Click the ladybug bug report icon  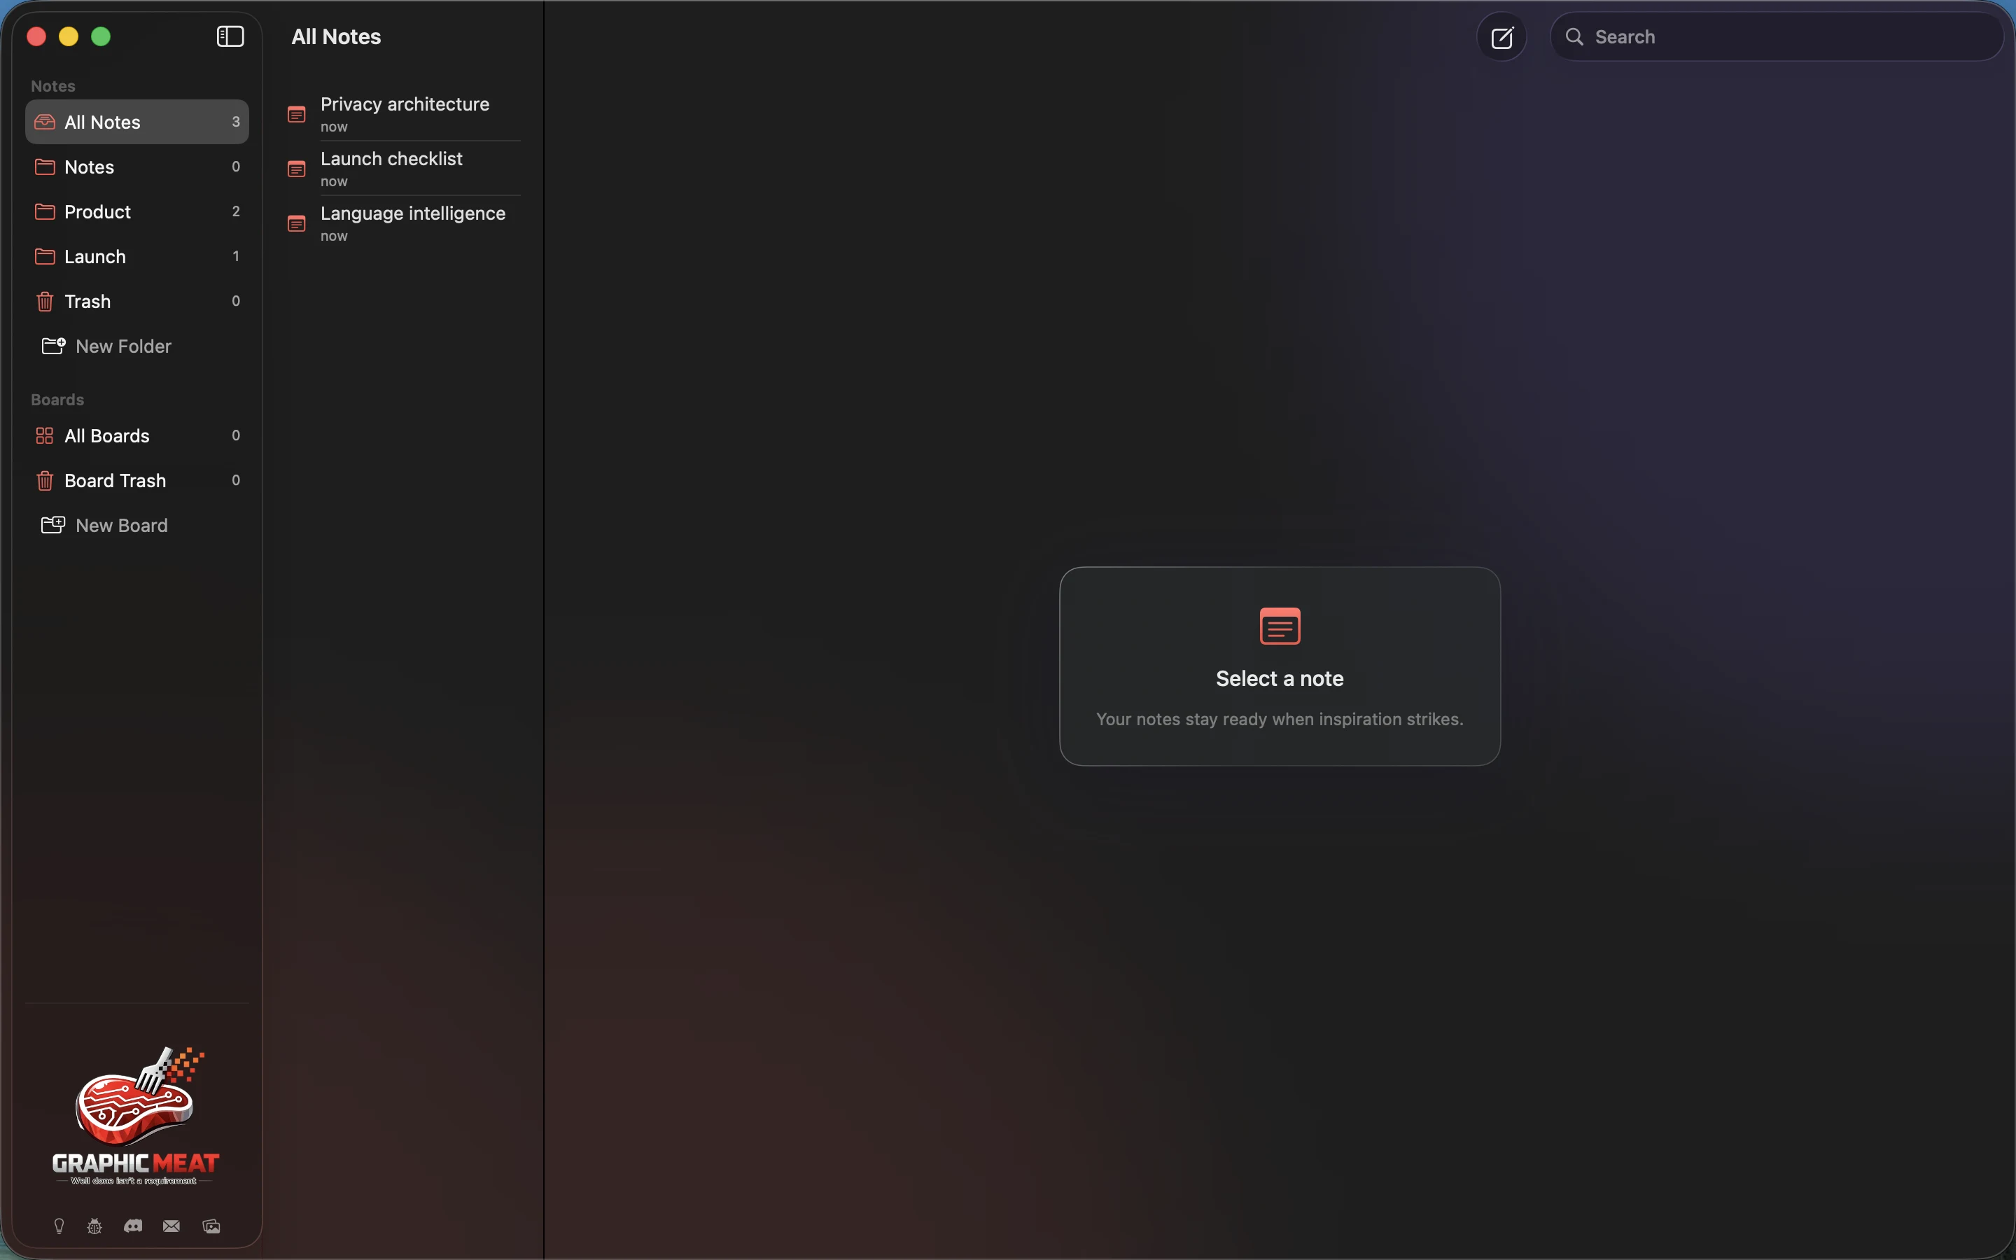pos(95,1226)
